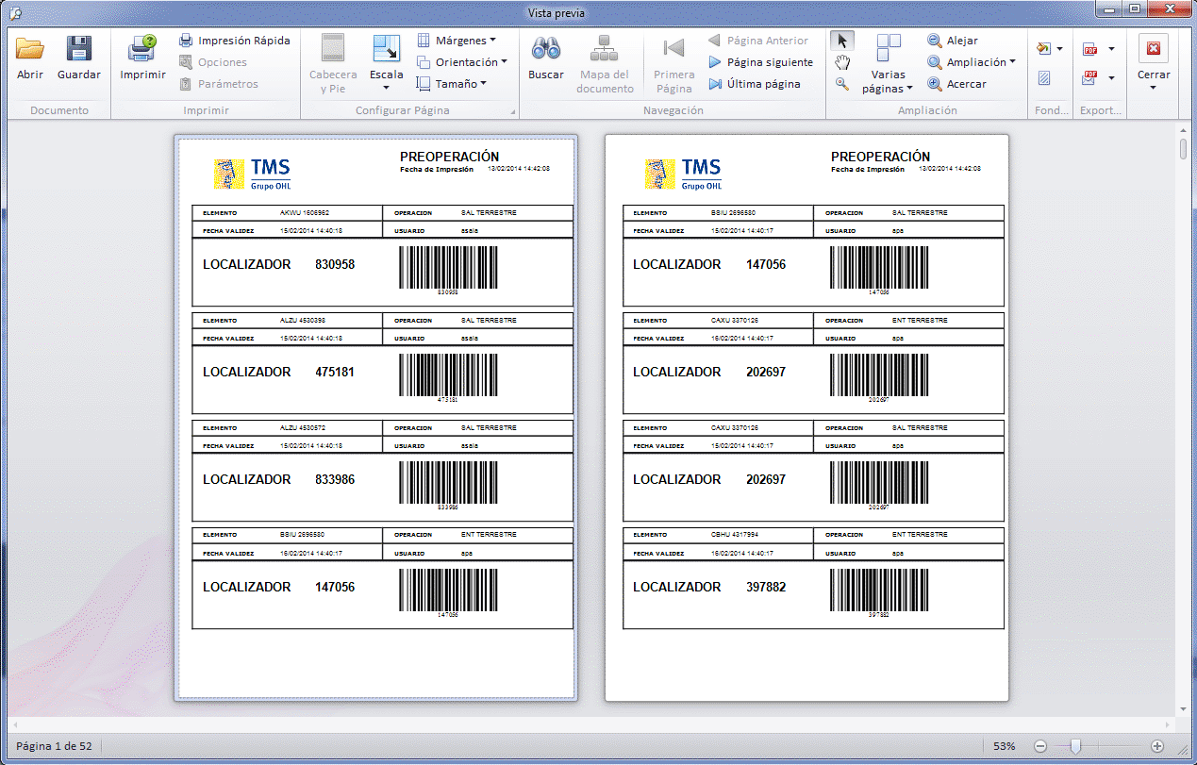Image resolution: width=1197 pixels, height=765 pixels.
Task: Open the Opciones print options
Action: (213, 62)
